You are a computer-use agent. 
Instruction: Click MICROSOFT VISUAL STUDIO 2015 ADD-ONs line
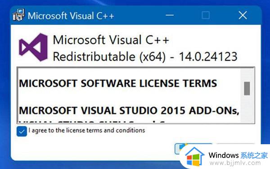[129, 110]
